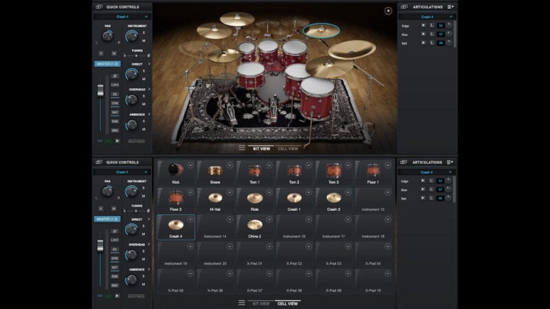Image resolution: width=550 pixels, height=309 pixels.
Task: Select the Crash 4 cell
Action: [176, 227]
